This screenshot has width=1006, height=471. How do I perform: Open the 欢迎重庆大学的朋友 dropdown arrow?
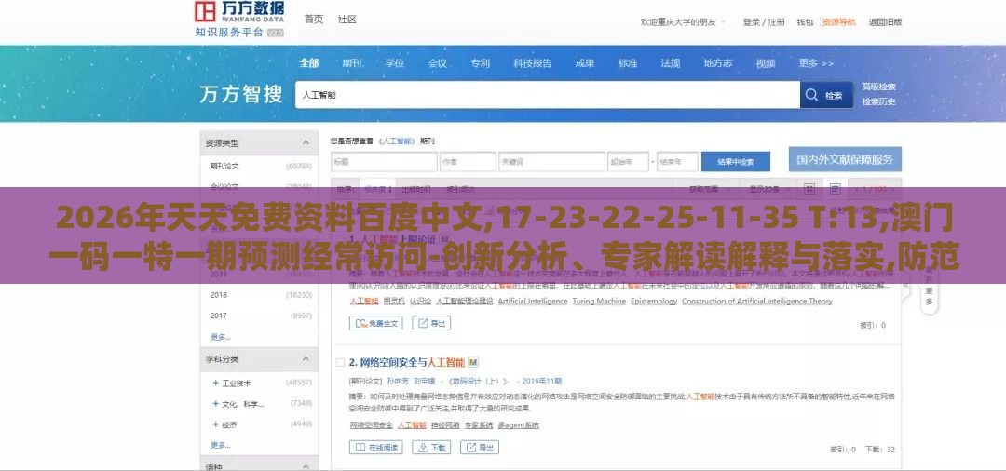point(723,21)
